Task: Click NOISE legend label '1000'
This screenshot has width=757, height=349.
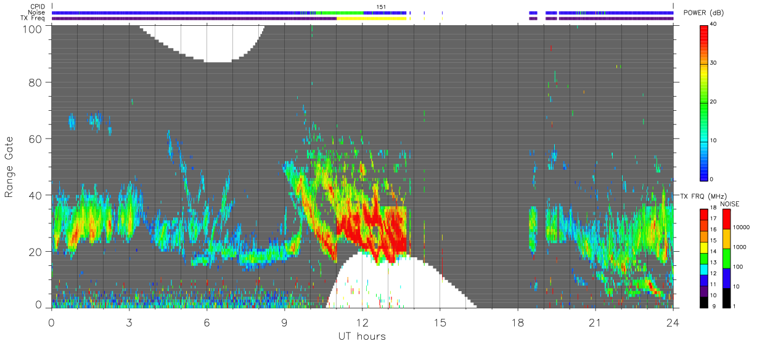Action: point(739,247)
